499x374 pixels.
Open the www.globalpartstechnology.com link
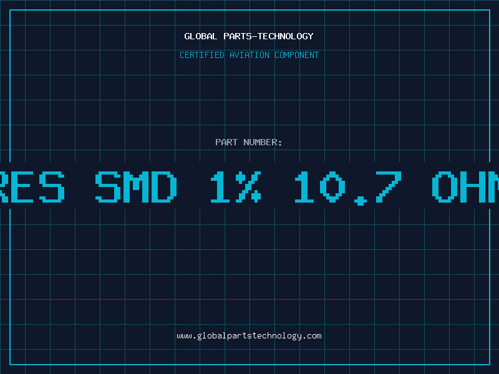pyautogui.click(x=249, y=336)
